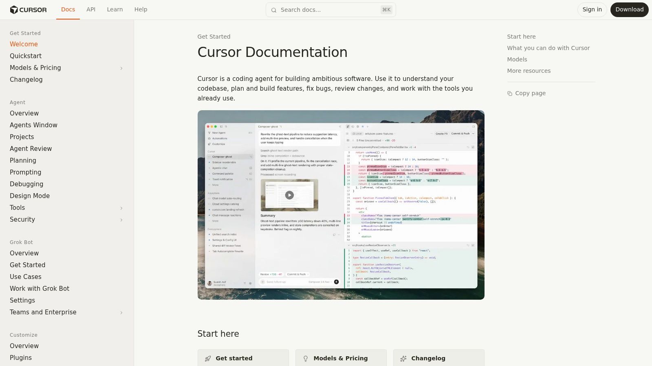The width and height of the screenshot is (652, 366).
Task: Open the Design Mode page
Action: (x=30, y=196)
